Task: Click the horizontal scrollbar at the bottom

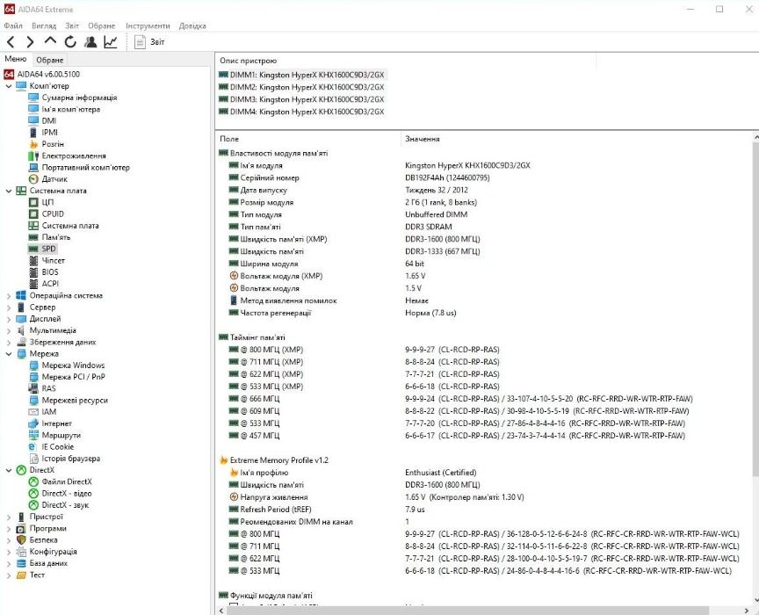Action: (467, 610)
